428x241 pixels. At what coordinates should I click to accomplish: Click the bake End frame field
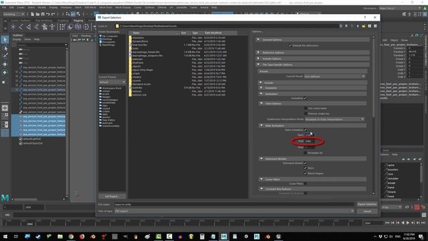[310, 141]
